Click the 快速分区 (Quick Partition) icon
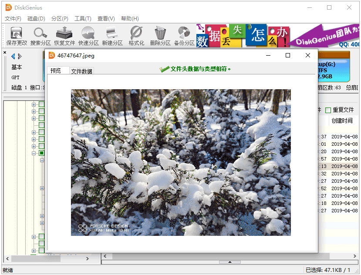The height and width of the screenshot is (275, 361). 88,35
